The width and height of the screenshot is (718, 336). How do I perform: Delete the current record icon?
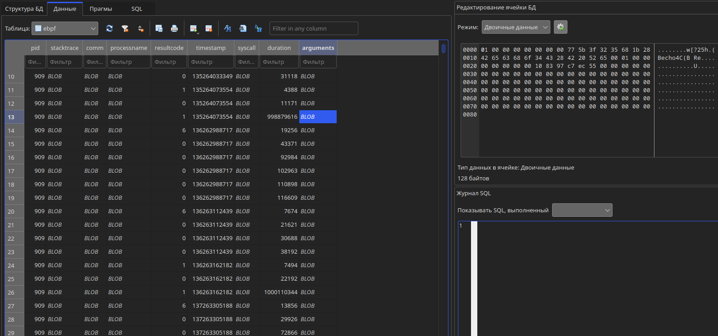click(x=209, y=28)
